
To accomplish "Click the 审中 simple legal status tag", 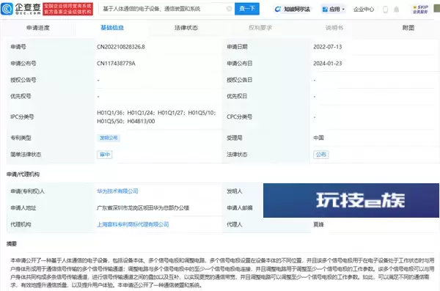I will point(105,155).
